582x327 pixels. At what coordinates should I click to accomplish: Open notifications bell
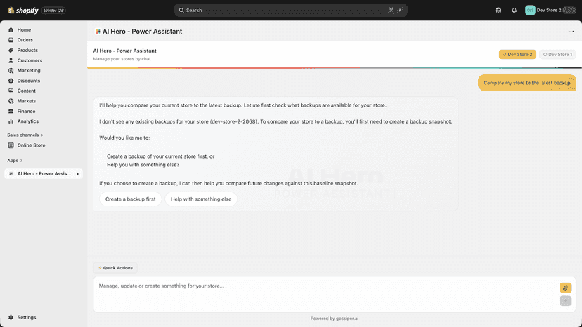pyautogui.click(x=514, y=11)
